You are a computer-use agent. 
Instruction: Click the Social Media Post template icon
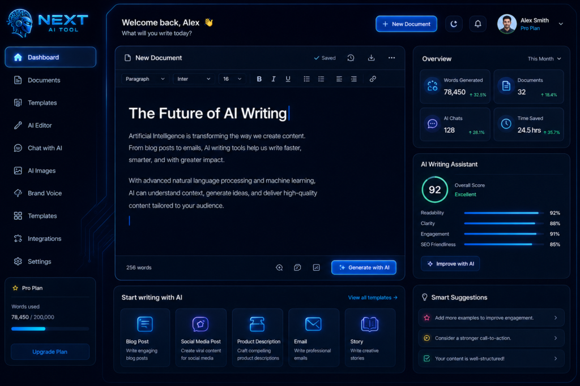pos(201,324)
